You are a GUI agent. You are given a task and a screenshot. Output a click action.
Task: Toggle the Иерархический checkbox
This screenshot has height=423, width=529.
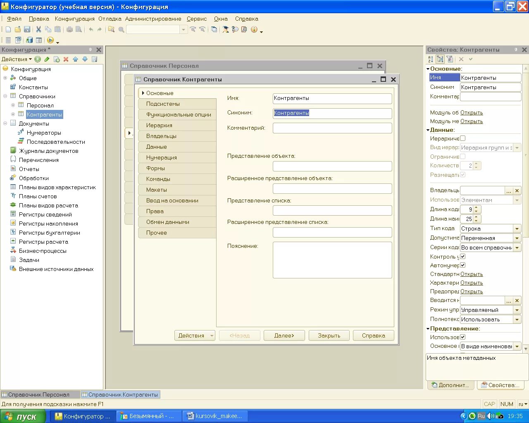click(463, 138)
